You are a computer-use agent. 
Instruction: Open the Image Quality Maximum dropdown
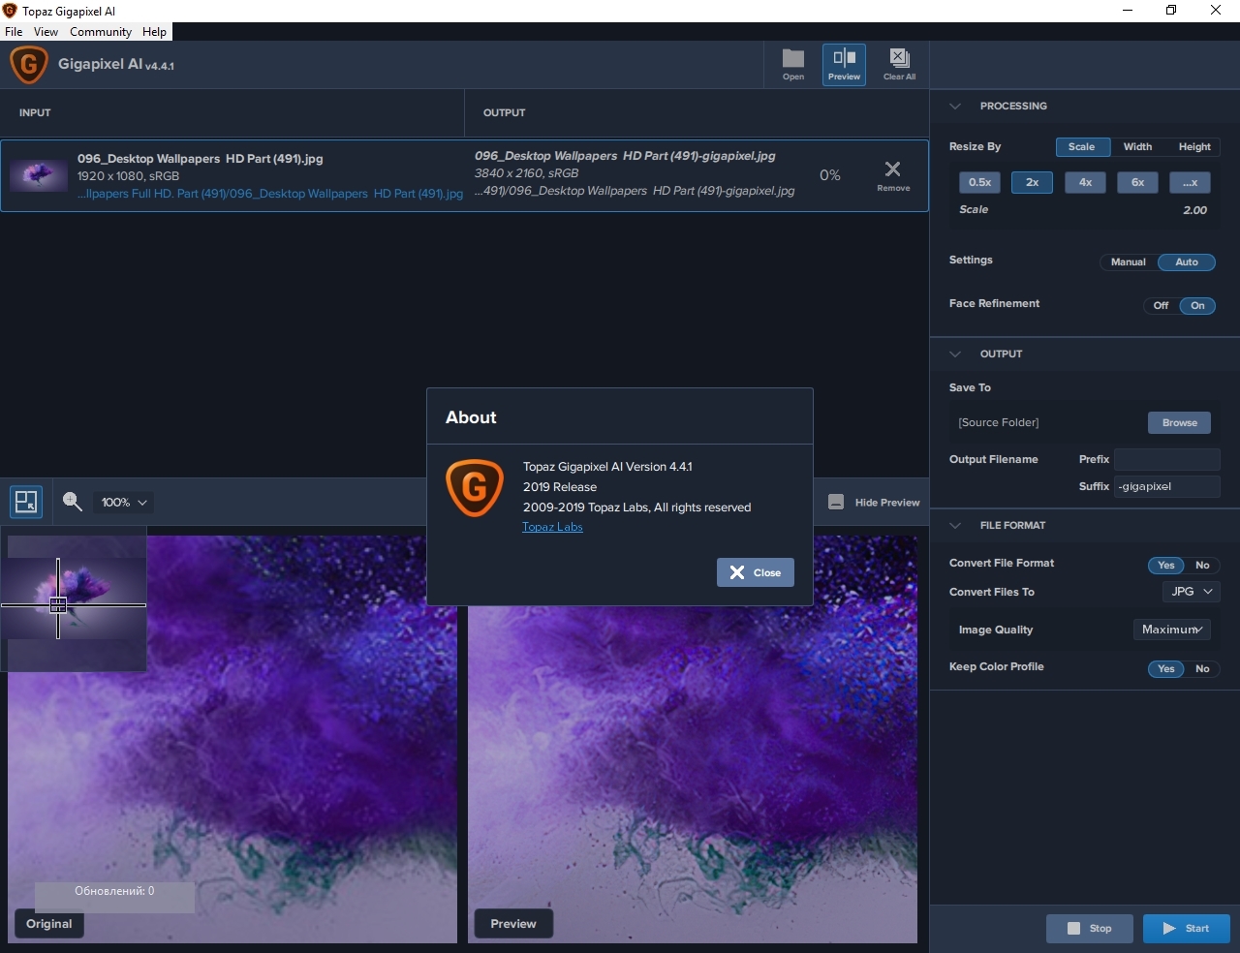pos(1172,630)
